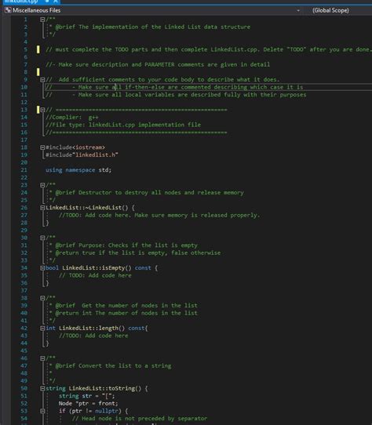Collapse the if (ptr != nullptr) block

[x=42, y=411]
